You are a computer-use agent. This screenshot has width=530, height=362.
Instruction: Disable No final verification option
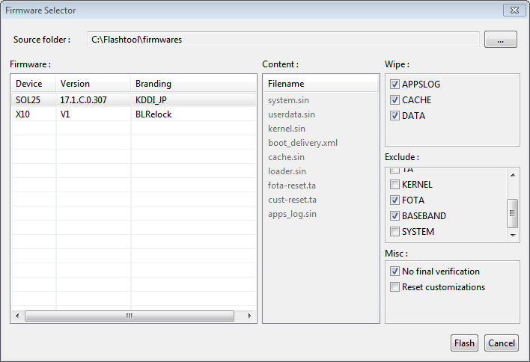point(395,271)
